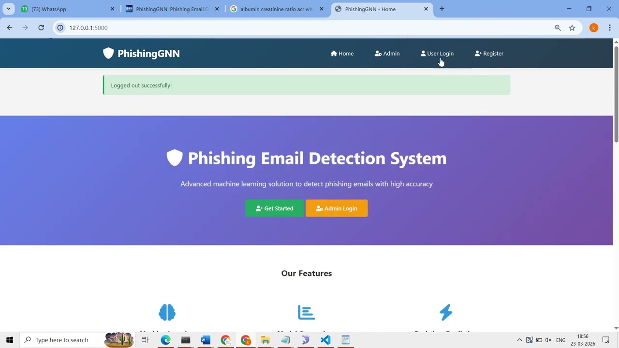Click the ENG language indicator
The image size is (619, 348).
point(561,340)
